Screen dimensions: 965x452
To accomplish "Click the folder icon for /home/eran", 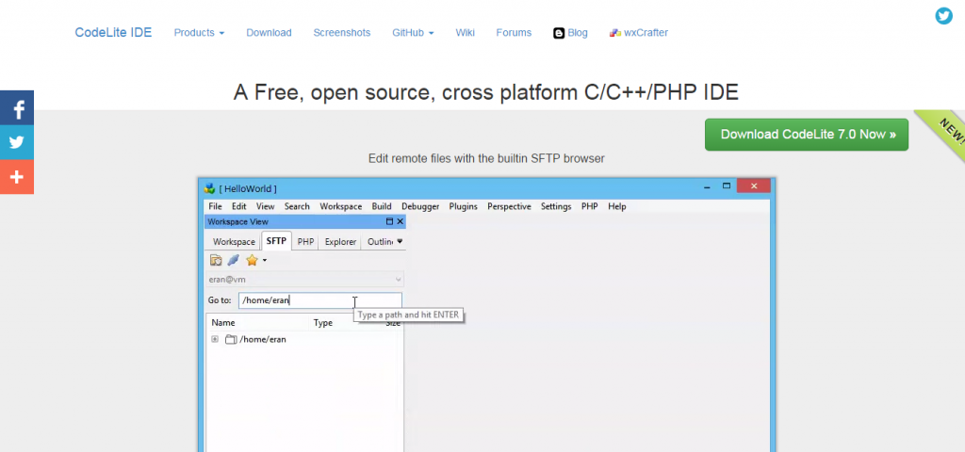I will [231, 339].
